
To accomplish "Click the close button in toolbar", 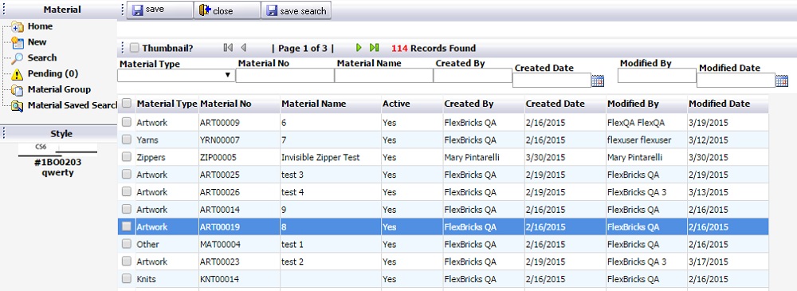I will pyautogui.click(x=226, y=10).
